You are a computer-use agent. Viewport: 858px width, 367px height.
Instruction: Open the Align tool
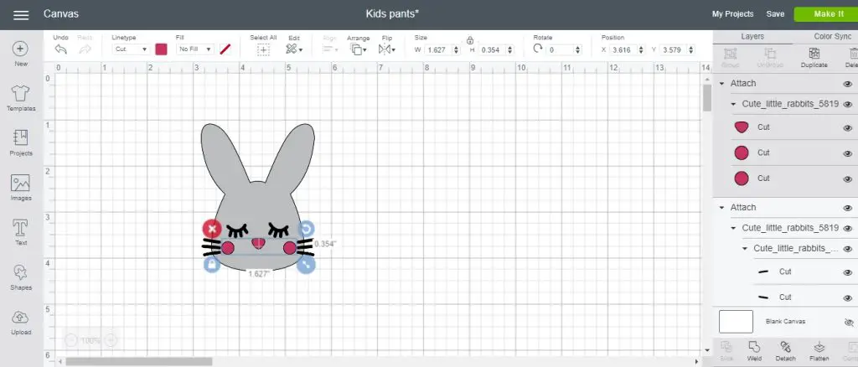tap(329, 49)
